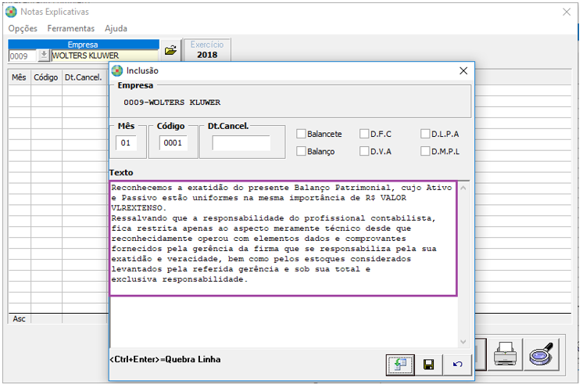Close the Notas Explicativas window

tap(567, 12)
